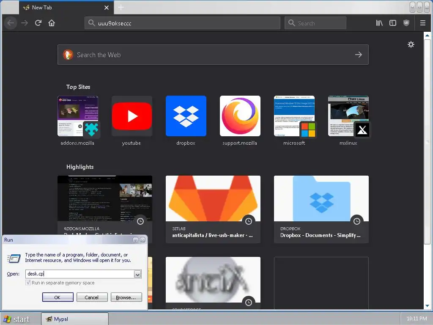
Task: Click the history clock on Dropbox card
Action: tap(357, 221)
